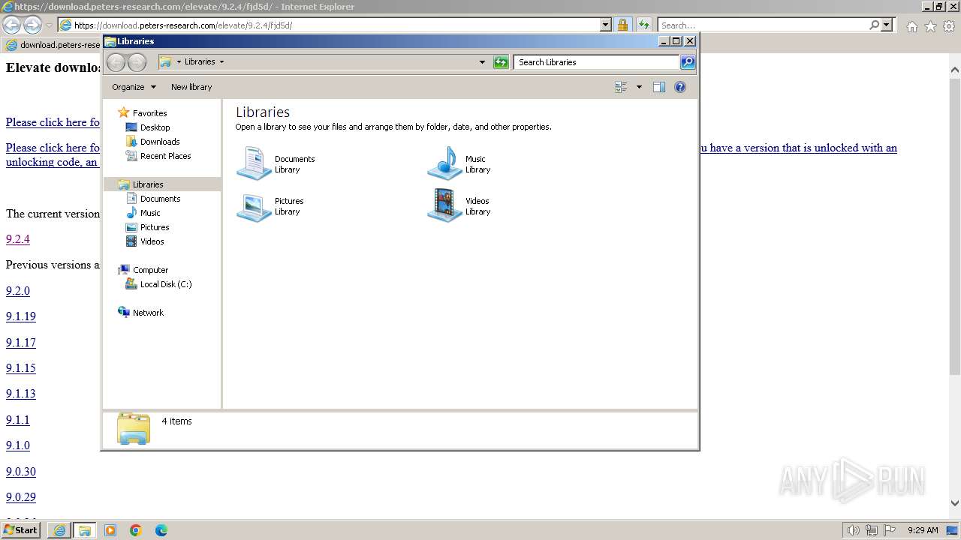Select Documents in navigation tree
This screenshot has height=540, width=961.
click(x=160, y=199)
